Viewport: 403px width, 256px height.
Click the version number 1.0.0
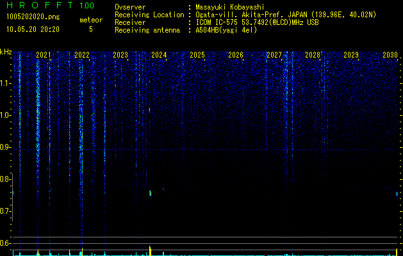87,6
